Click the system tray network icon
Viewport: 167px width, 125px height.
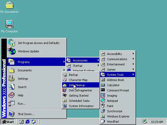145,122
